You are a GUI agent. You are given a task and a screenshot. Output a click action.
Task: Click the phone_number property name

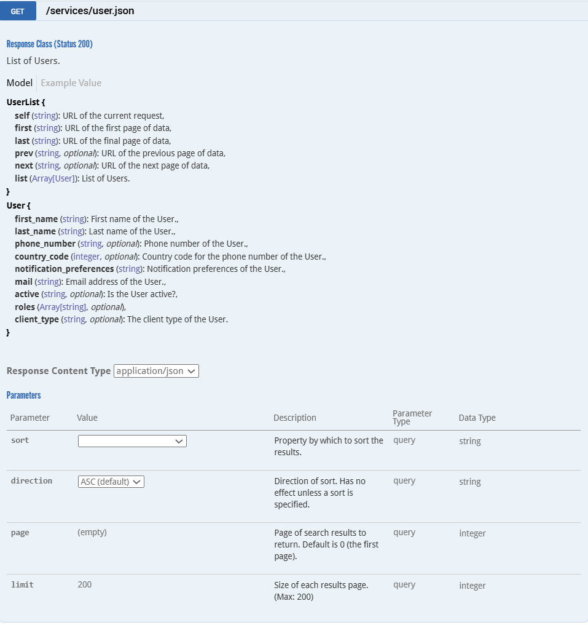(45, 244)
